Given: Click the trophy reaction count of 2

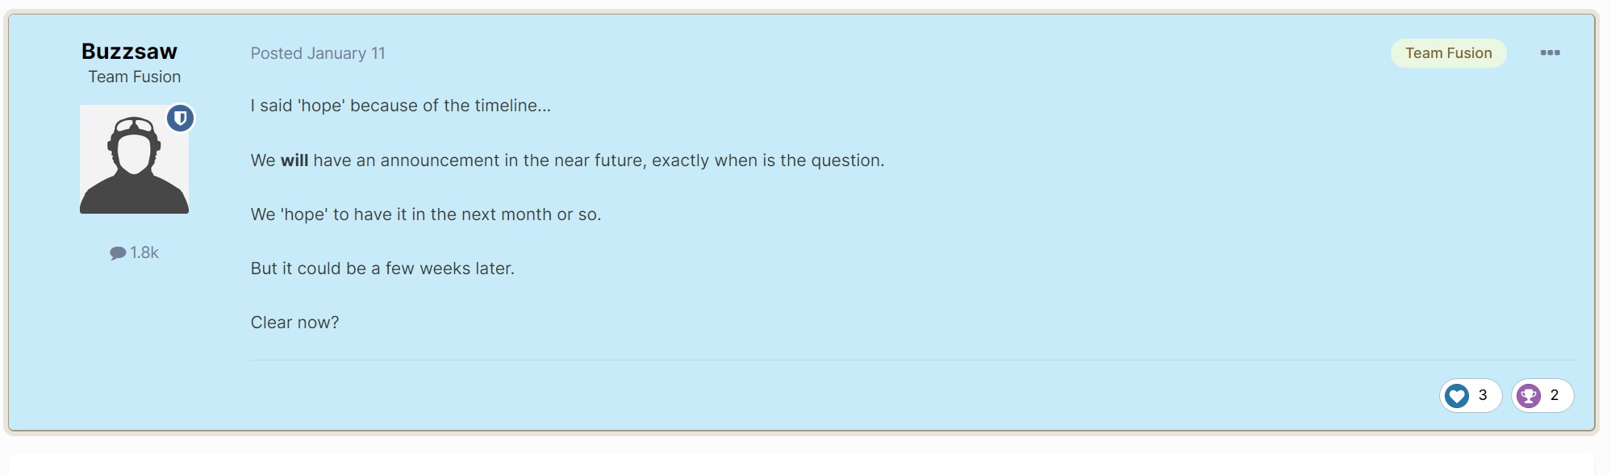Looking at the screenshot, I should [1555, 395].
